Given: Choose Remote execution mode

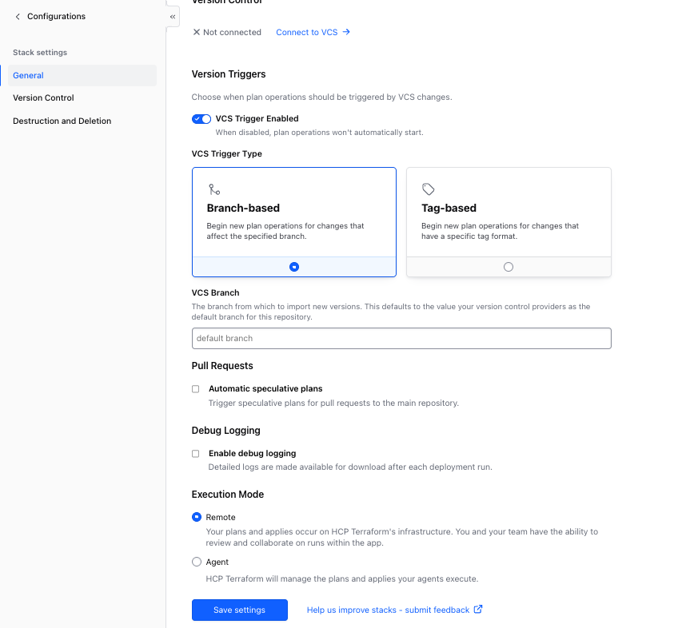Looking at the screenshot, I should point(197,518).
